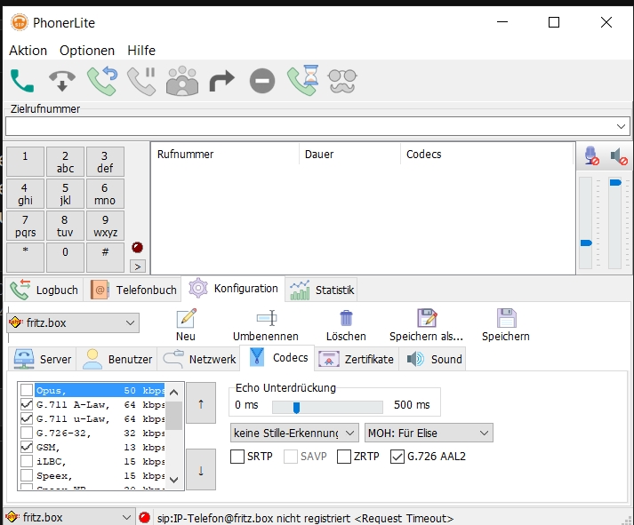The image size is (634, 525).
Task: Click the Löschen trash icon
Action: (x=346, y=318)
